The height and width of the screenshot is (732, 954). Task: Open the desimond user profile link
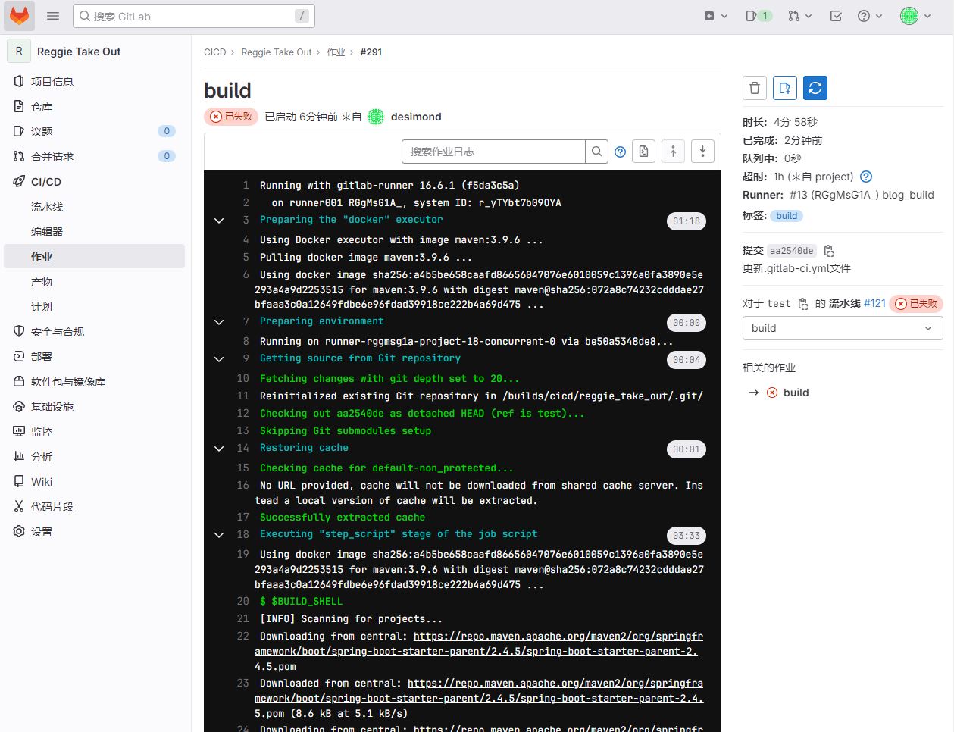coord(416,117)
